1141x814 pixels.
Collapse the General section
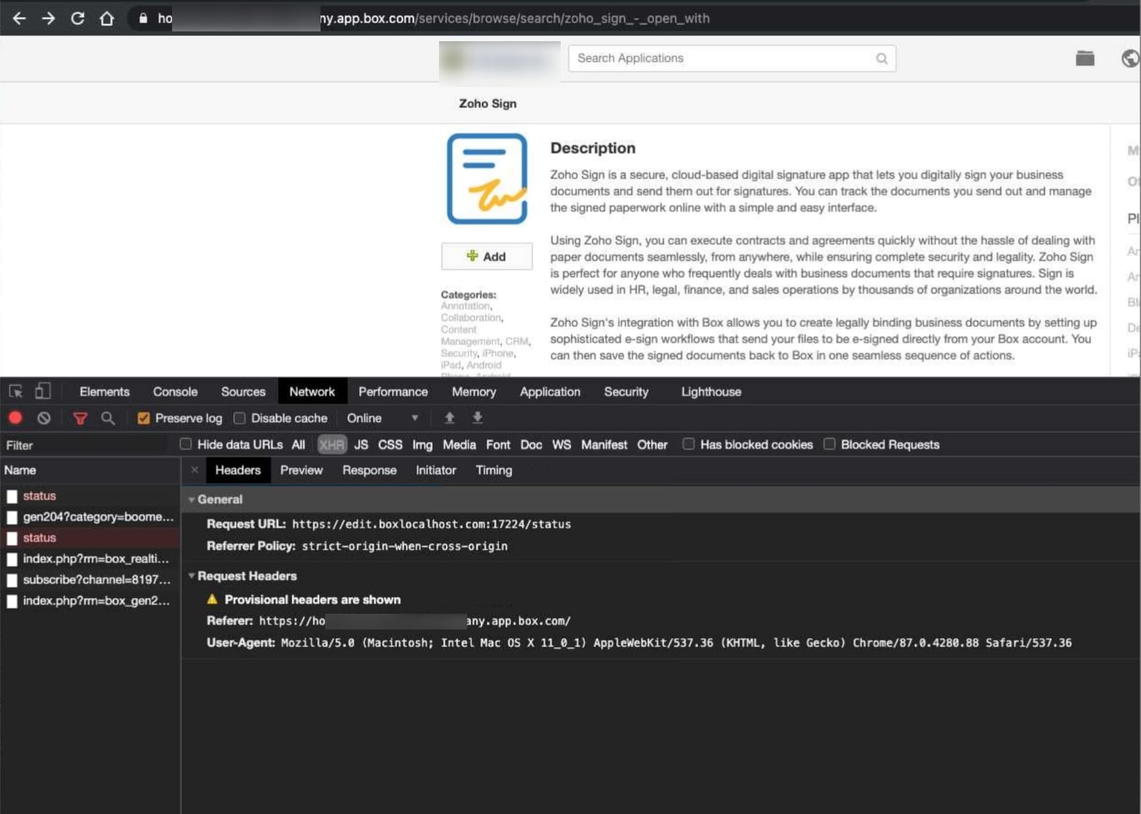click(191, 499)
